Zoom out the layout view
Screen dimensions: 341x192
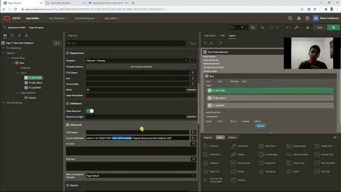tap(205, 43)
